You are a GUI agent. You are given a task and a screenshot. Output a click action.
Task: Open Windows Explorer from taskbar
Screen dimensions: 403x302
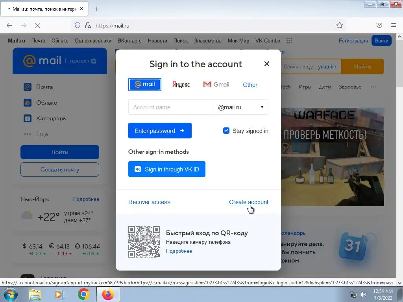35,295
